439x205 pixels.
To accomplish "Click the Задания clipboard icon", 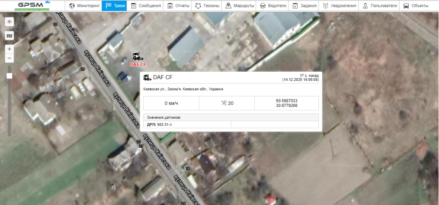I will coord(295,6).
